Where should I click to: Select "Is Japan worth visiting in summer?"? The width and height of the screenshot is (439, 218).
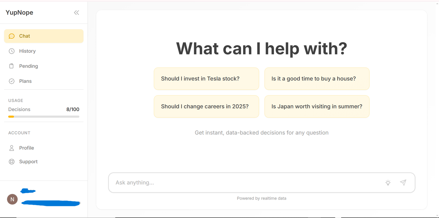click(317, 106)
